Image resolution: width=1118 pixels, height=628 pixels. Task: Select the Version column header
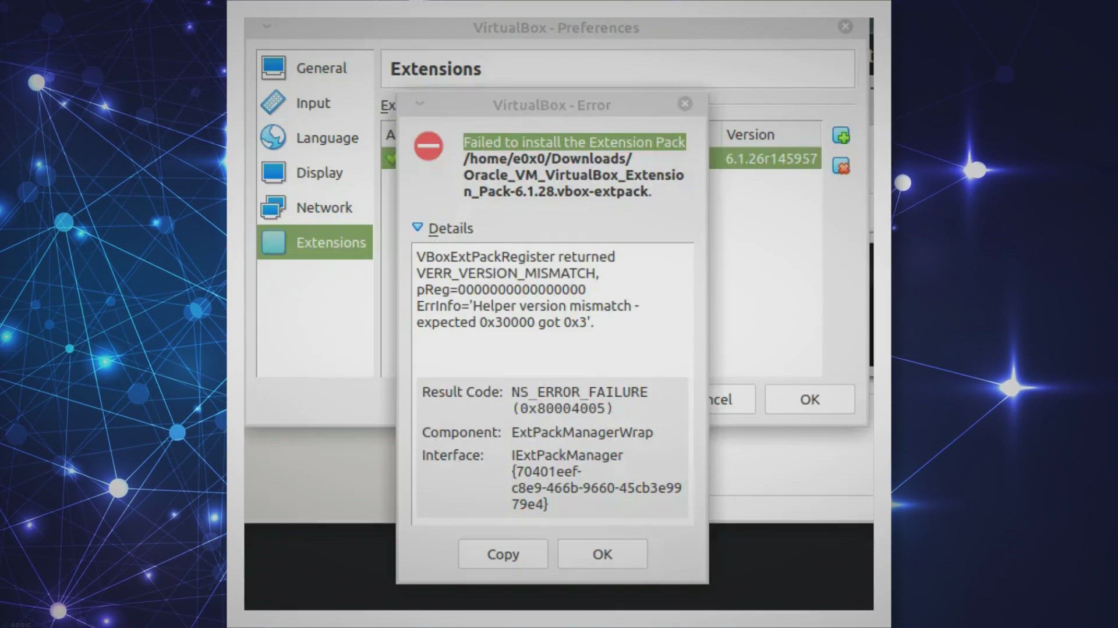point(751,134)
